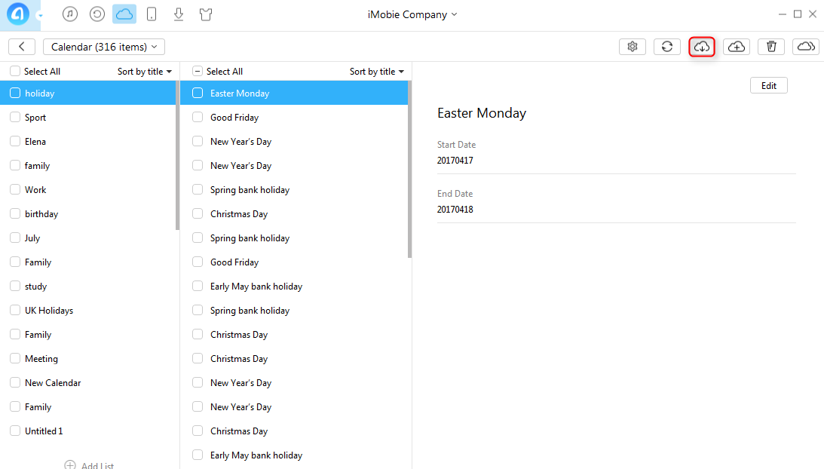Download calendar from iCloud to computer
This screenshot has width=824, height=469.
pyautogui.click(x=702, y=47)
